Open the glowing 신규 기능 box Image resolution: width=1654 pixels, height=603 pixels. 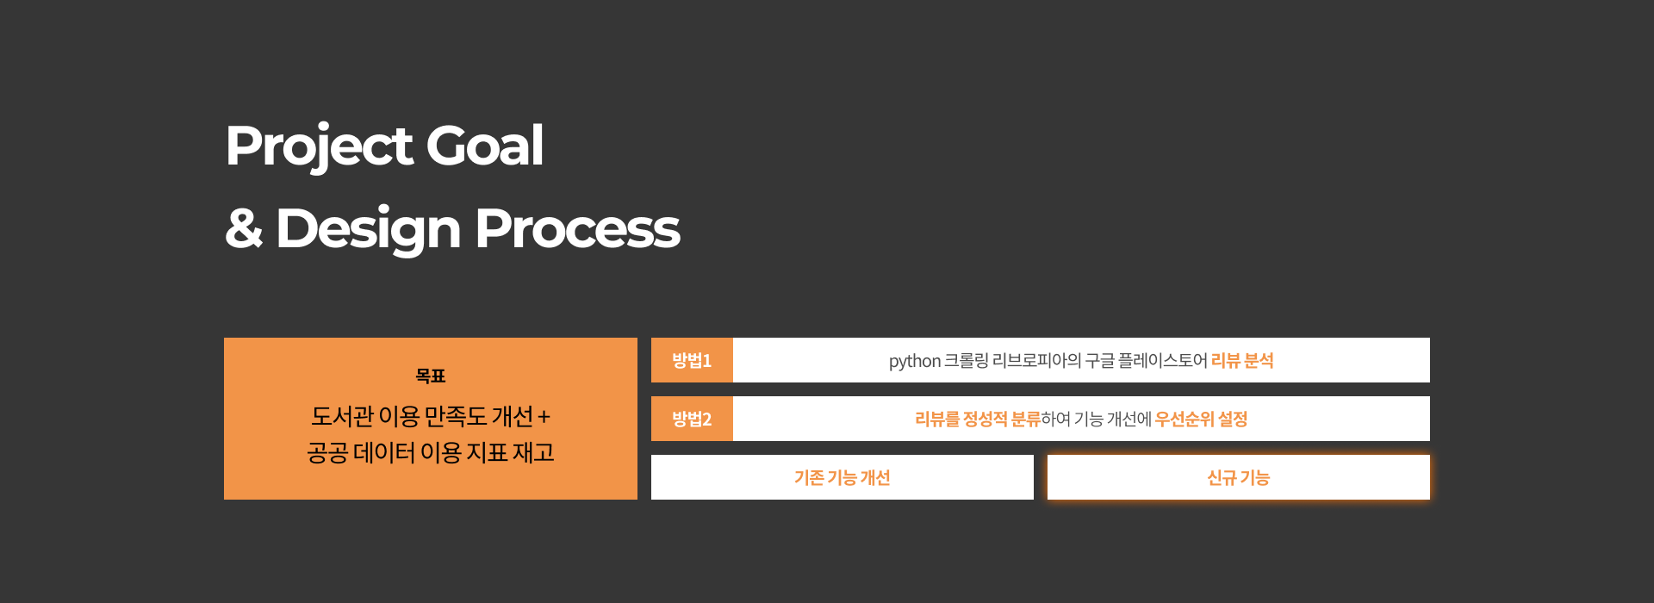coord(1238,478)
